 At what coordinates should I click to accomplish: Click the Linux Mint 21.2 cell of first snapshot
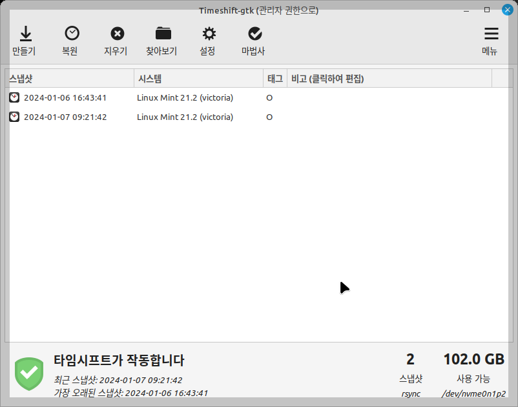point(185,97)
